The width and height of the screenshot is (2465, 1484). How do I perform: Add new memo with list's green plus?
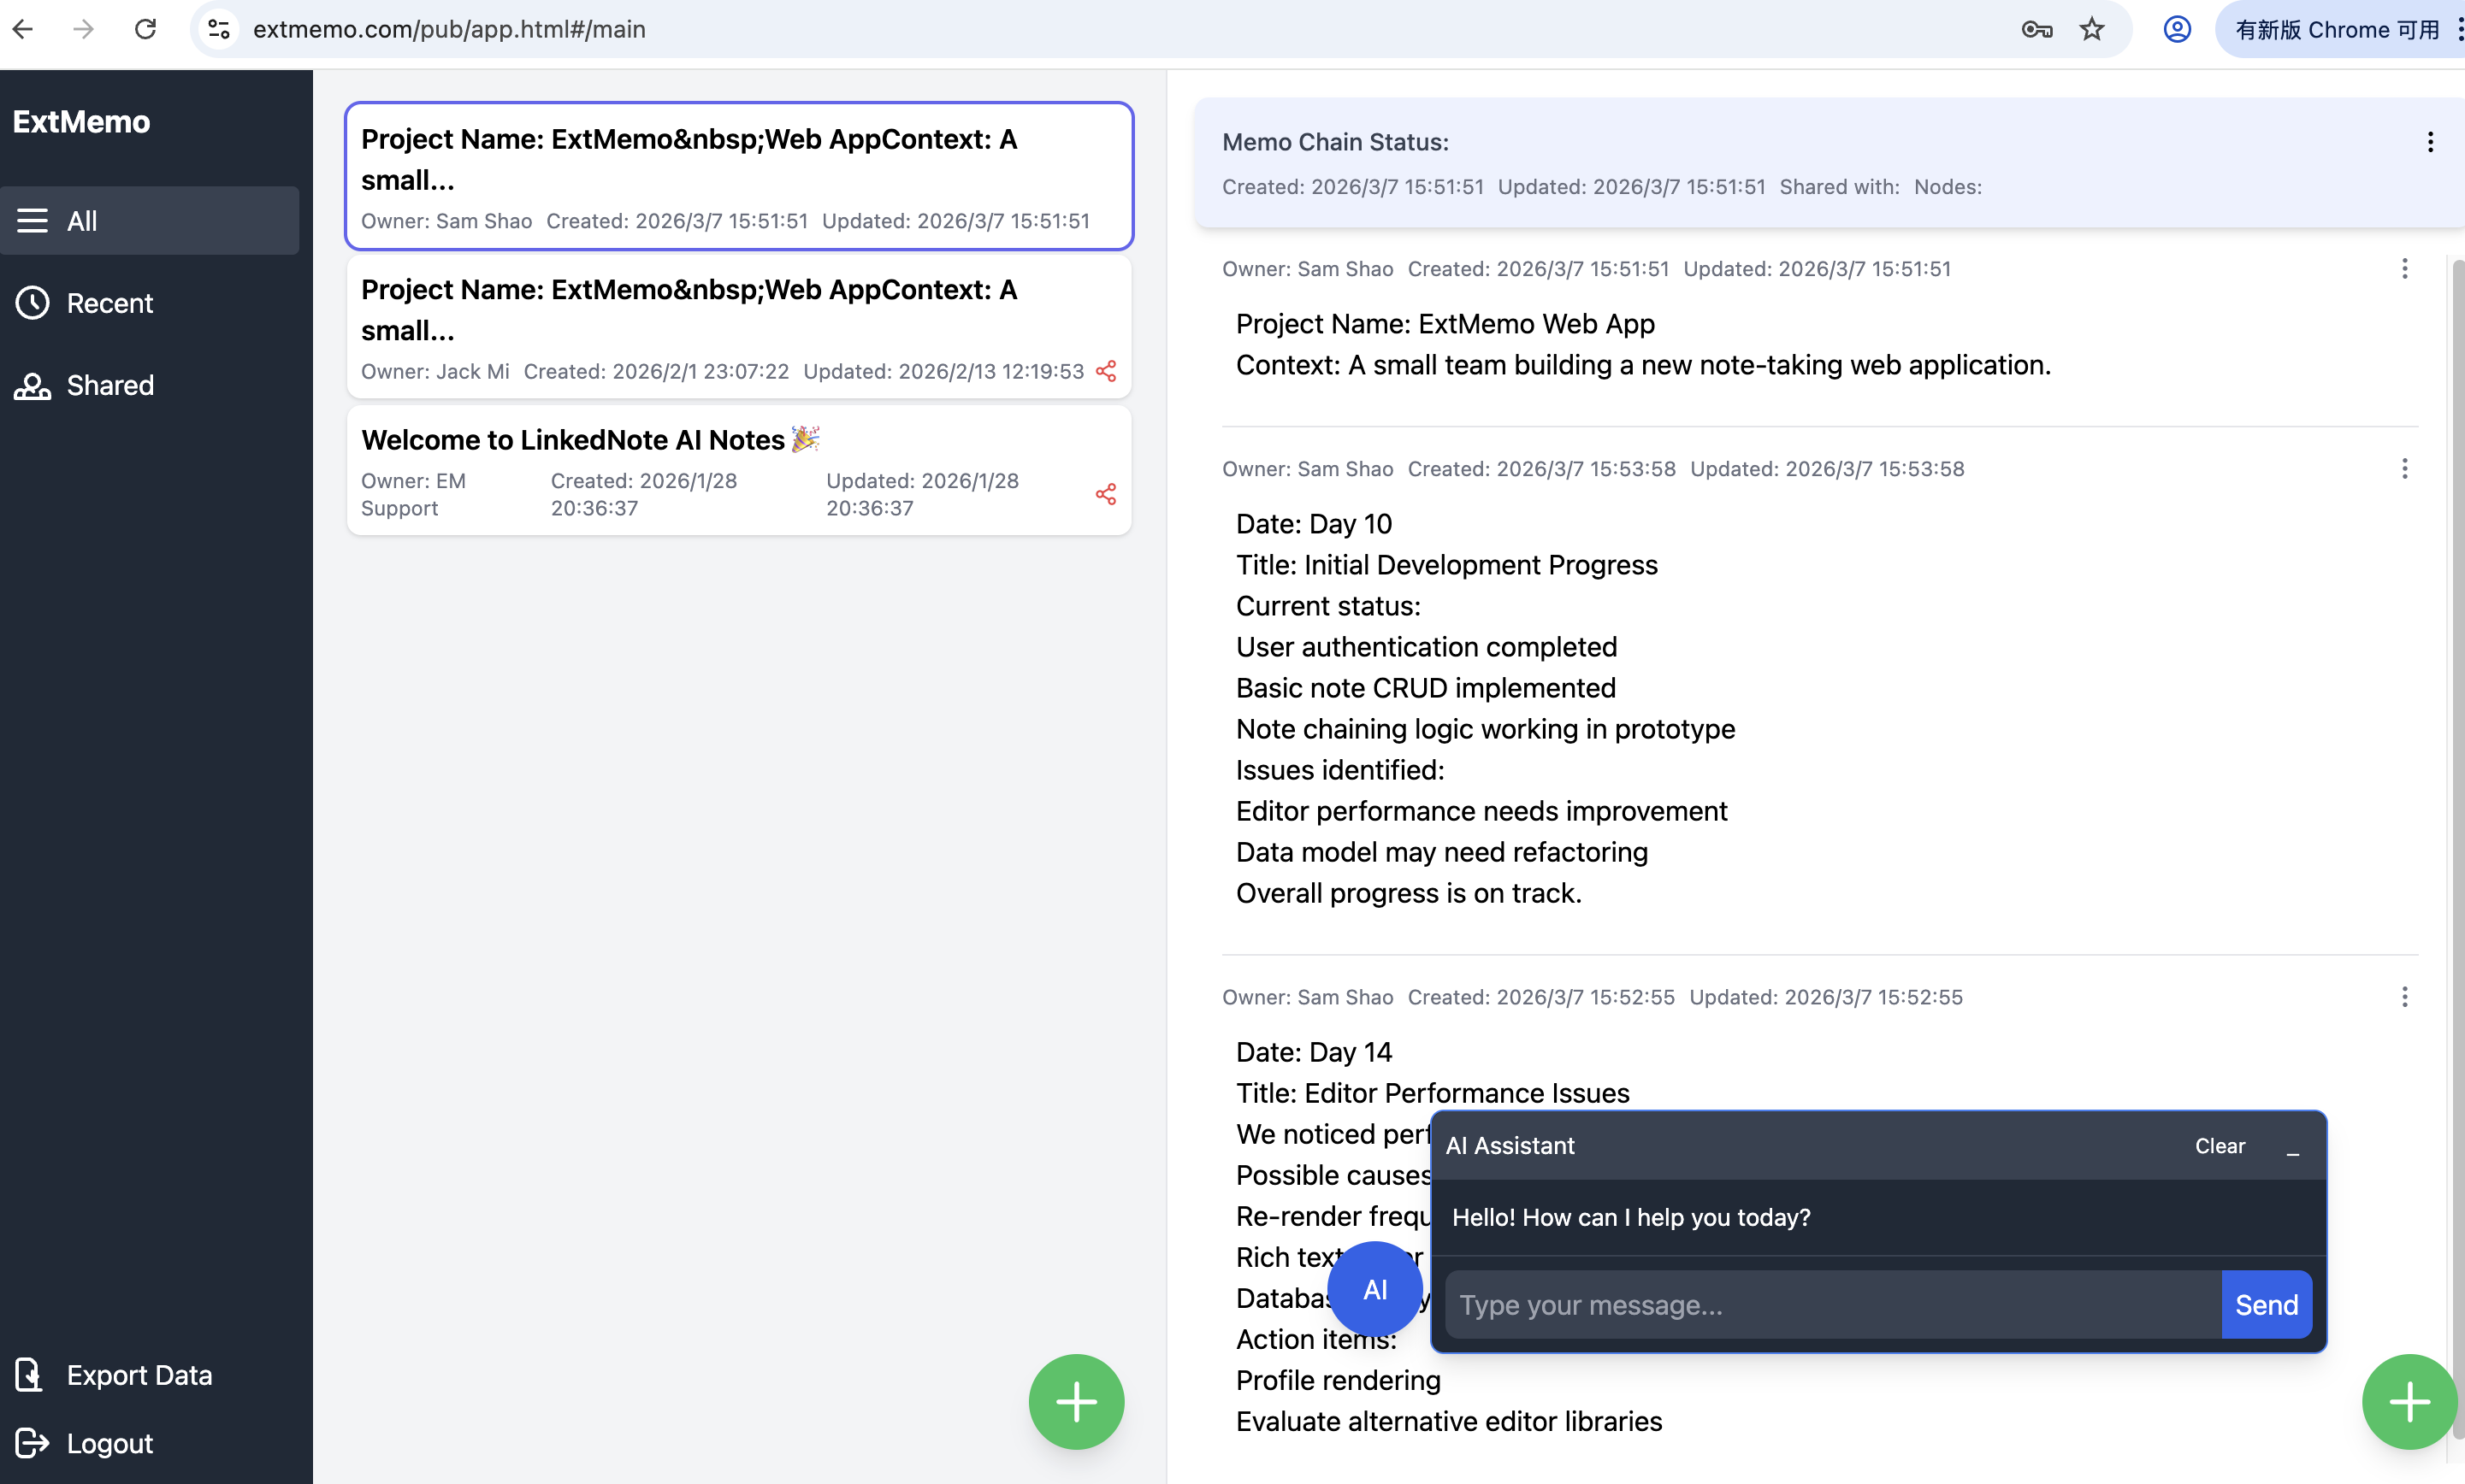click(1077, 1402)
